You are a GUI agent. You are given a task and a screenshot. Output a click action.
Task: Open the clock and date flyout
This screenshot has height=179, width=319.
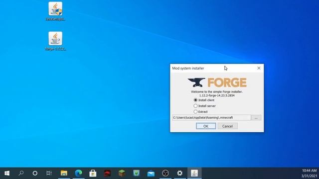coord(309,173)
